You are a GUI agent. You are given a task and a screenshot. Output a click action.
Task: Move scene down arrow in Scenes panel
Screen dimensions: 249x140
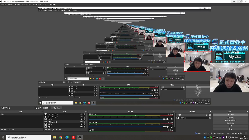tap(13, 130)
